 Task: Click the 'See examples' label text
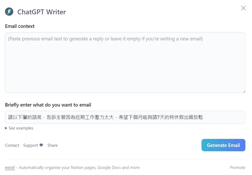[21, 128]
